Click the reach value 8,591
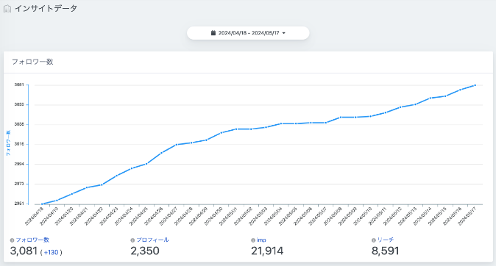Image resolution: width=496 pixels, height=266 pixels. tap(386, 251)
